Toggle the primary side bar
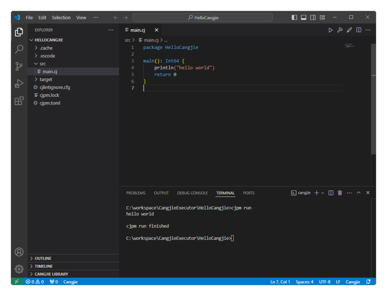Viewport: 387px width, 296px height. pyautogui.click(x=294, y=17)
